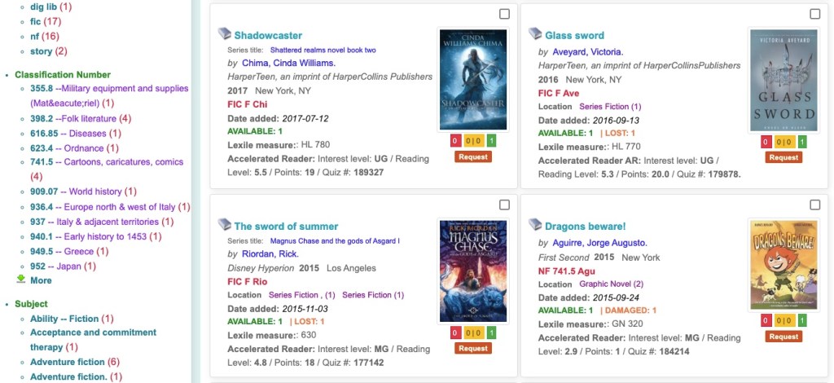
Task: Open the Glass Sword cover image
Action: [x=784, y=80]
